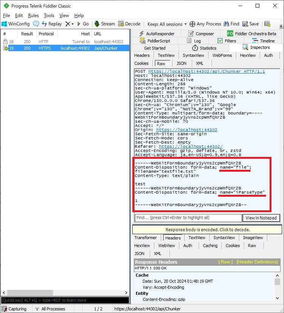This screenshot has height=313, width=284.
Task: Open response ImageView tab
Action: [253, 238]
